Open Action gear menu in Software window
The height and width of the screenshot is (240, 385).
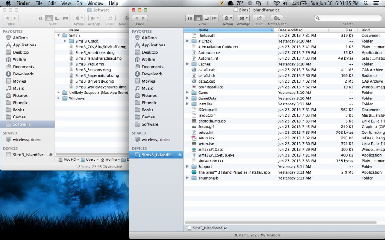coord(79,18)
